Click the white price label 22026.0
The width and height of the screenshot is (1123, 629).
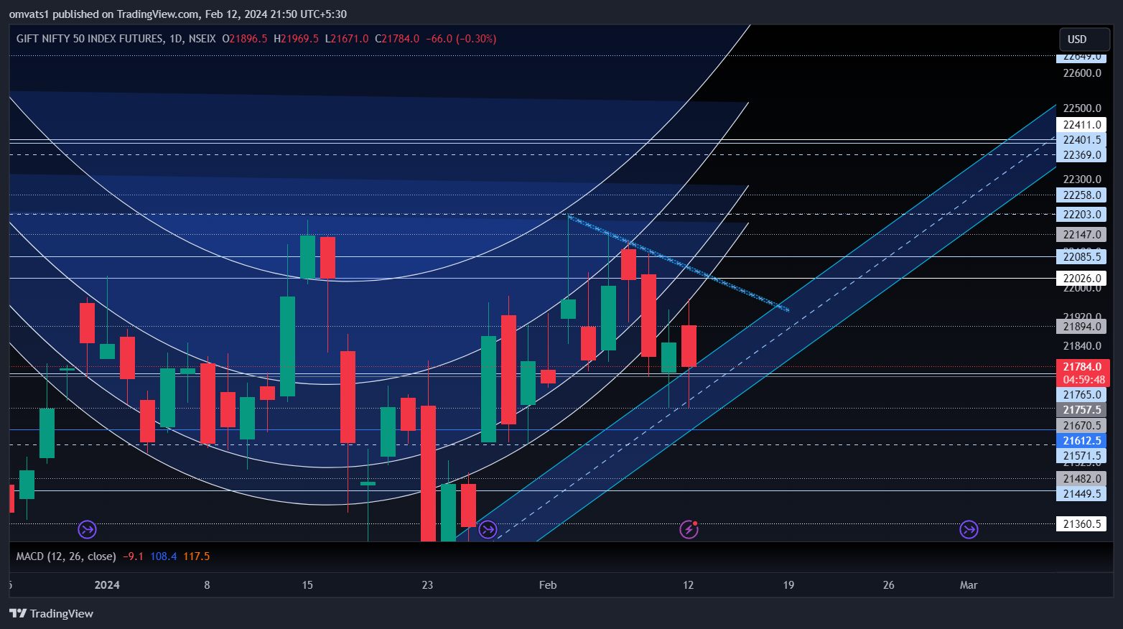(1081, 279)
